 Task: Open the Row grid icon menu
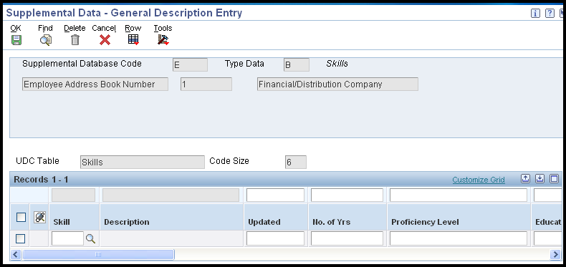point(133,39)
